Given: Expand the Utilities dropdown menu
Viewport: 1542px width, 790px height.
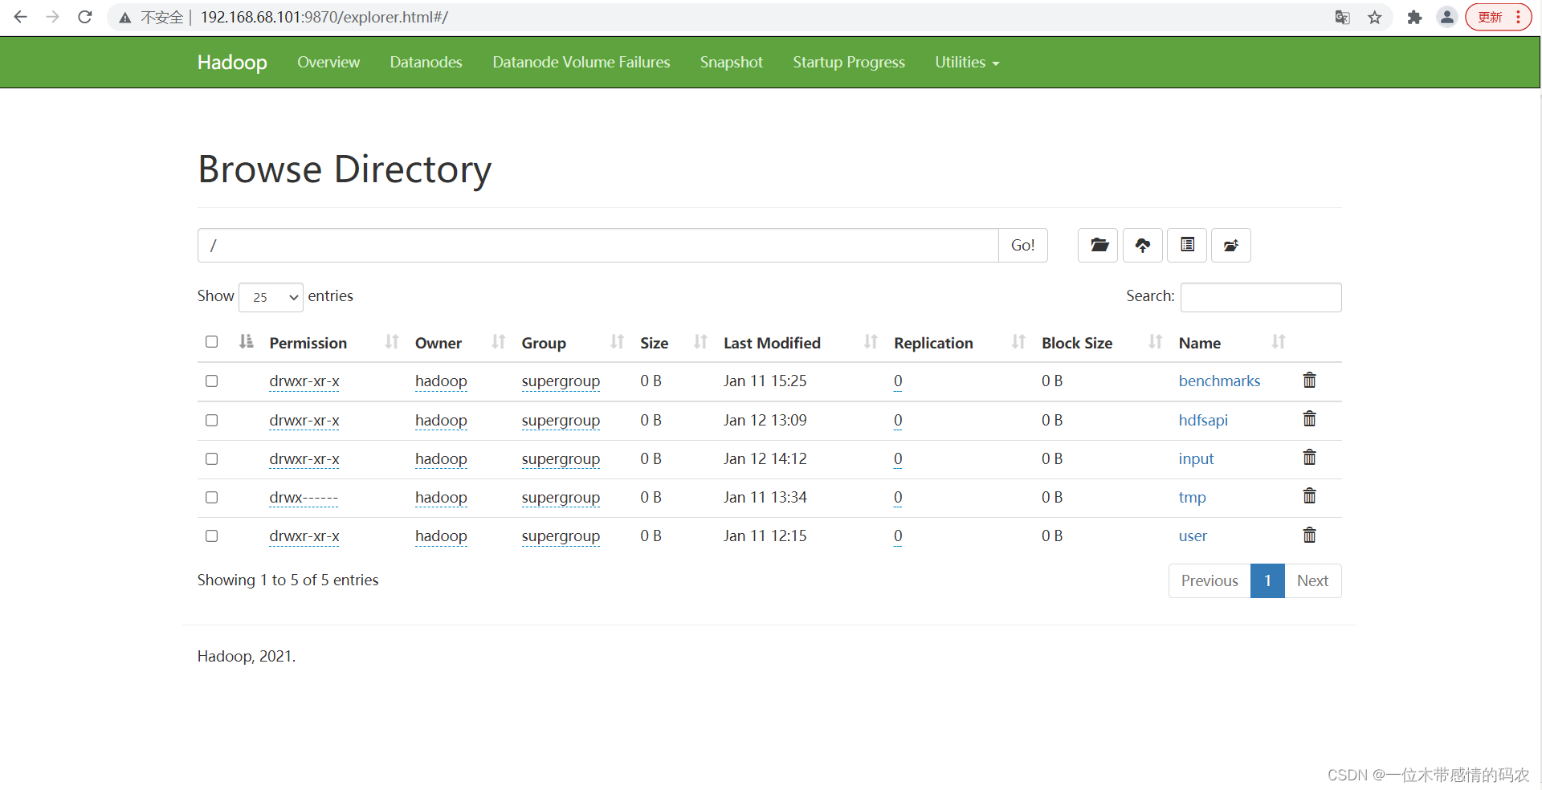Looking at the screenshot, I should pyautogui.click(x=966, y=63).
